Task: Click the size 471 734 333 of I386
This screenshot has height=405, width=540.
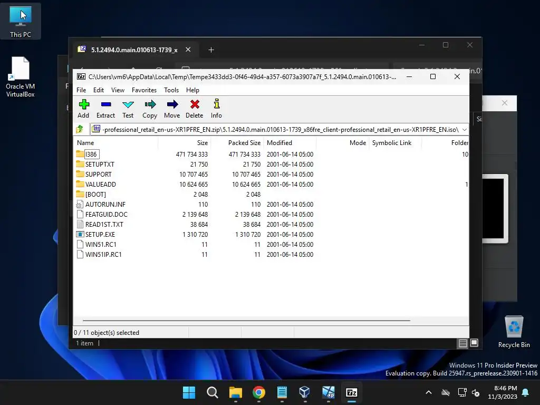Action: coord(192,155)
